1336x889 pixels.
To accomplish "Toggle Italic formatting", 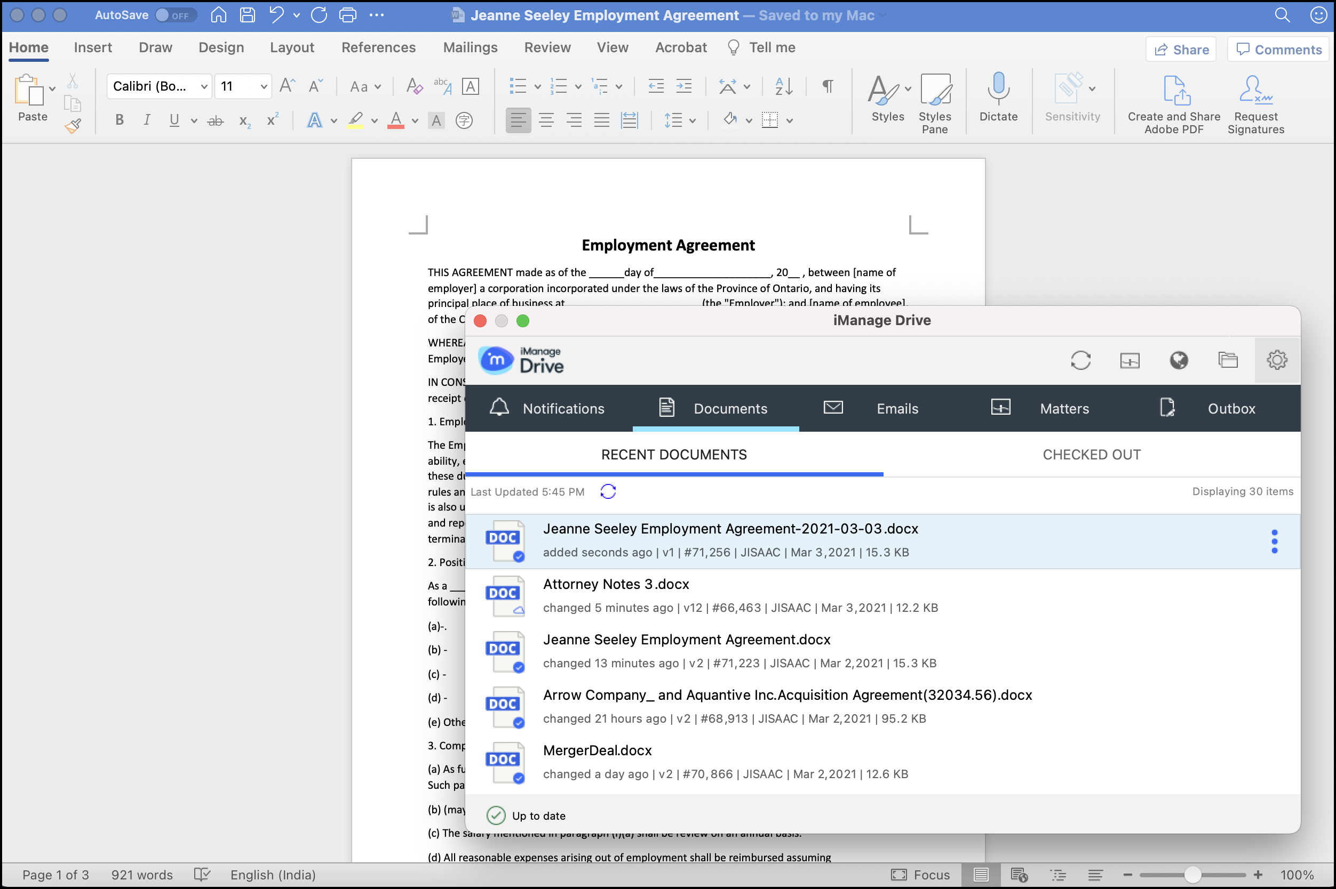I will (x=147, y=120).
